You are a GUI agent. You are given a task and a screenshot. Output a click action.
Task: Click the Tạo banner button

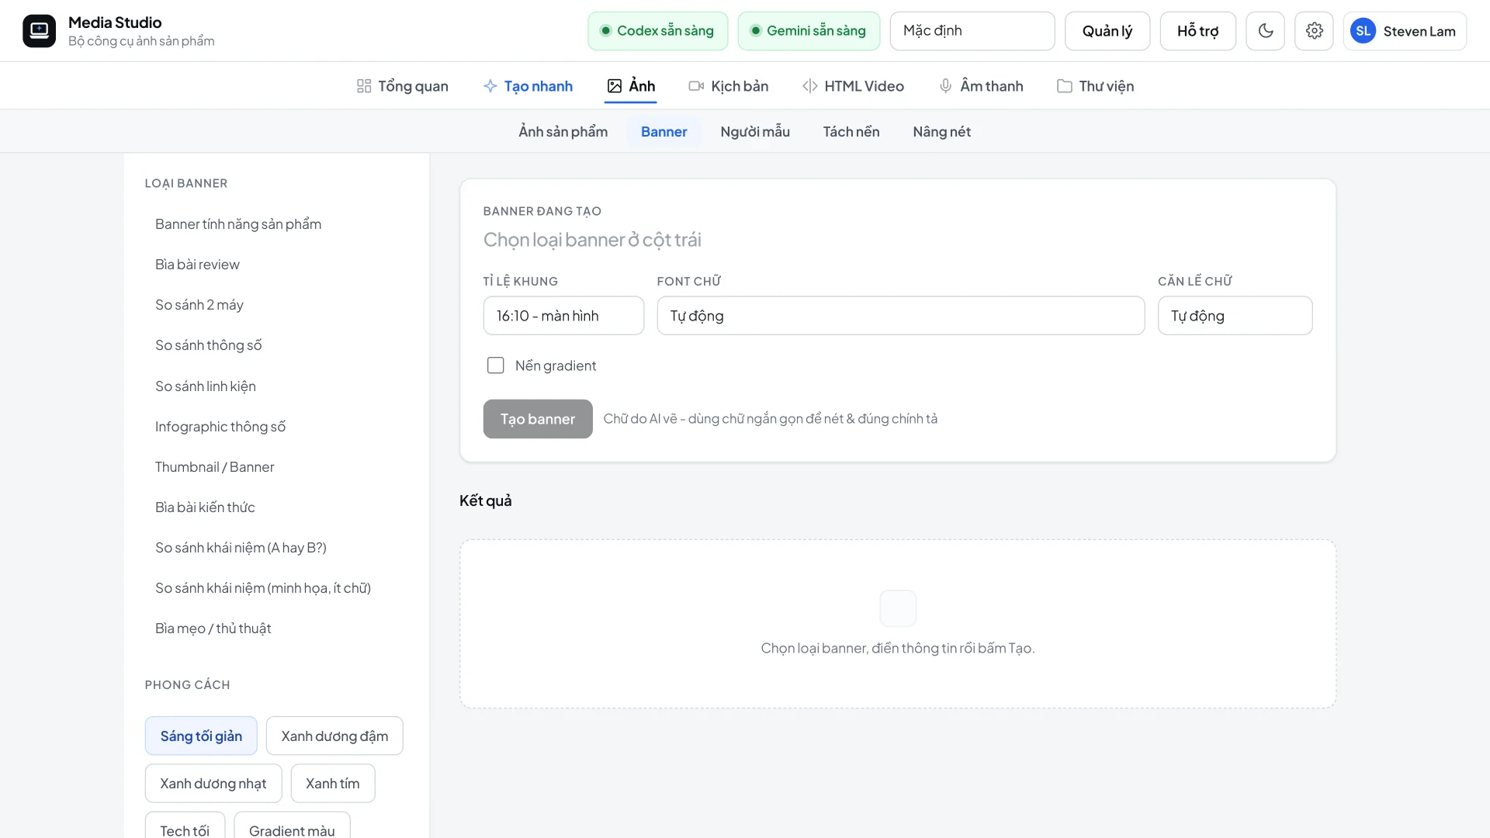(x=538, y=419)
